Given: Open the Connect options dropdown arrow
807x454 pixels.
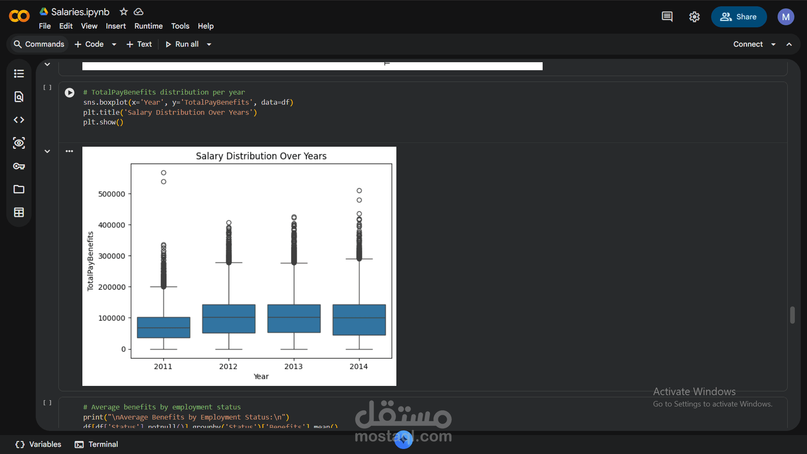Looking at the screenshot, I should click(x=773, y=44).
